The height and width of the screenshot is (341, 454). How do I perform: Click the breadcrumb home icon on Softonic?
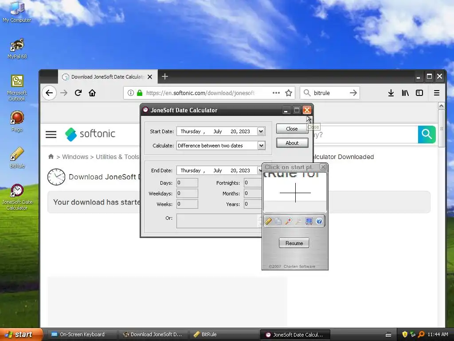(51, 157)
